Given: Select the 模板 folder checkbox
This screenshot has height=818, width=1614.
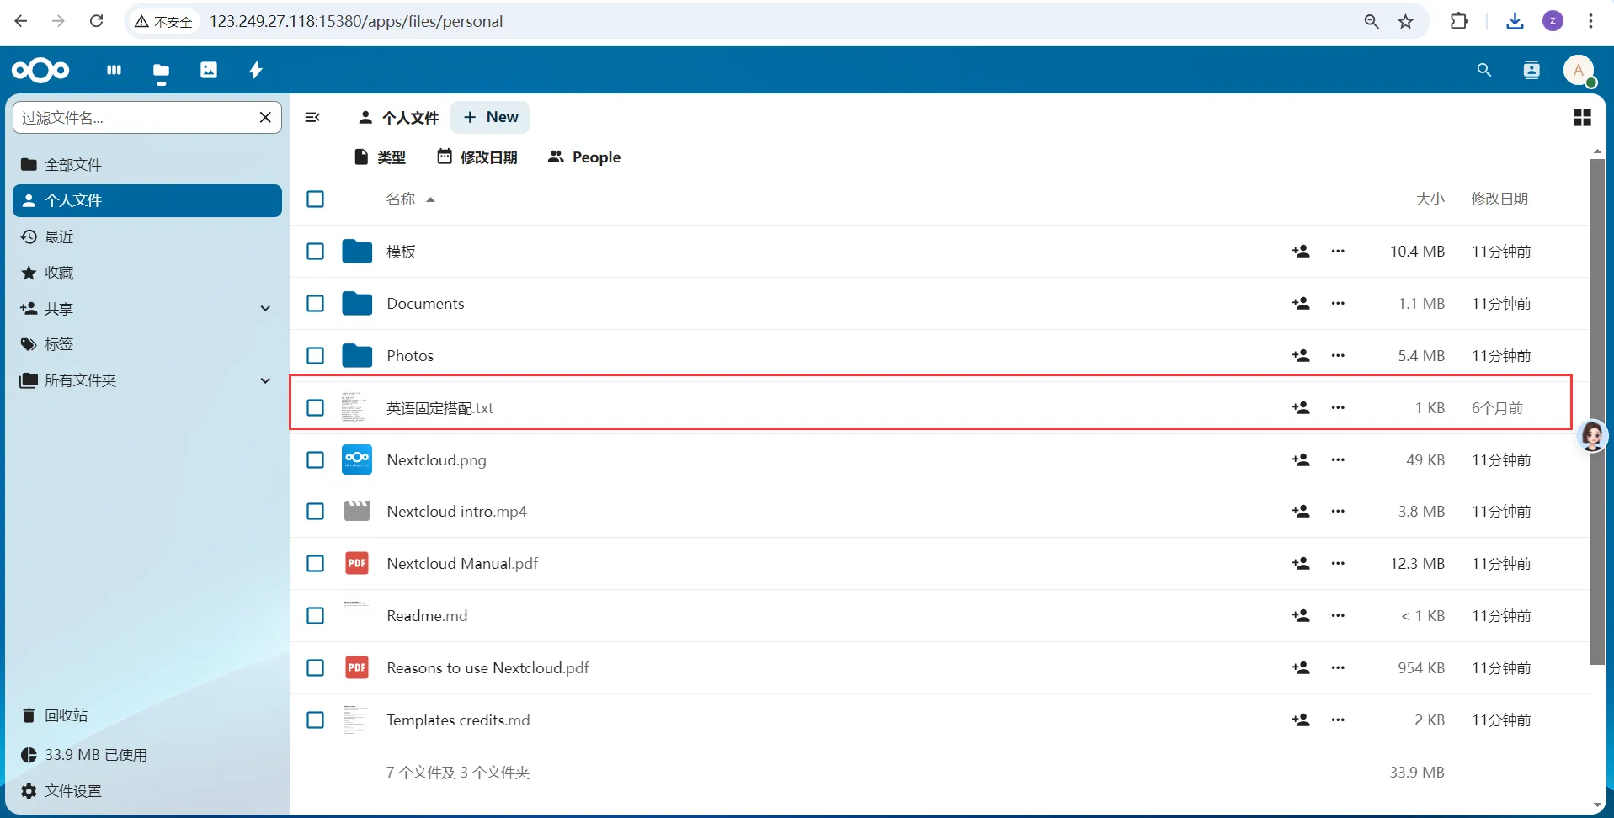Looking at the screenshot, I should pos(316,251).
